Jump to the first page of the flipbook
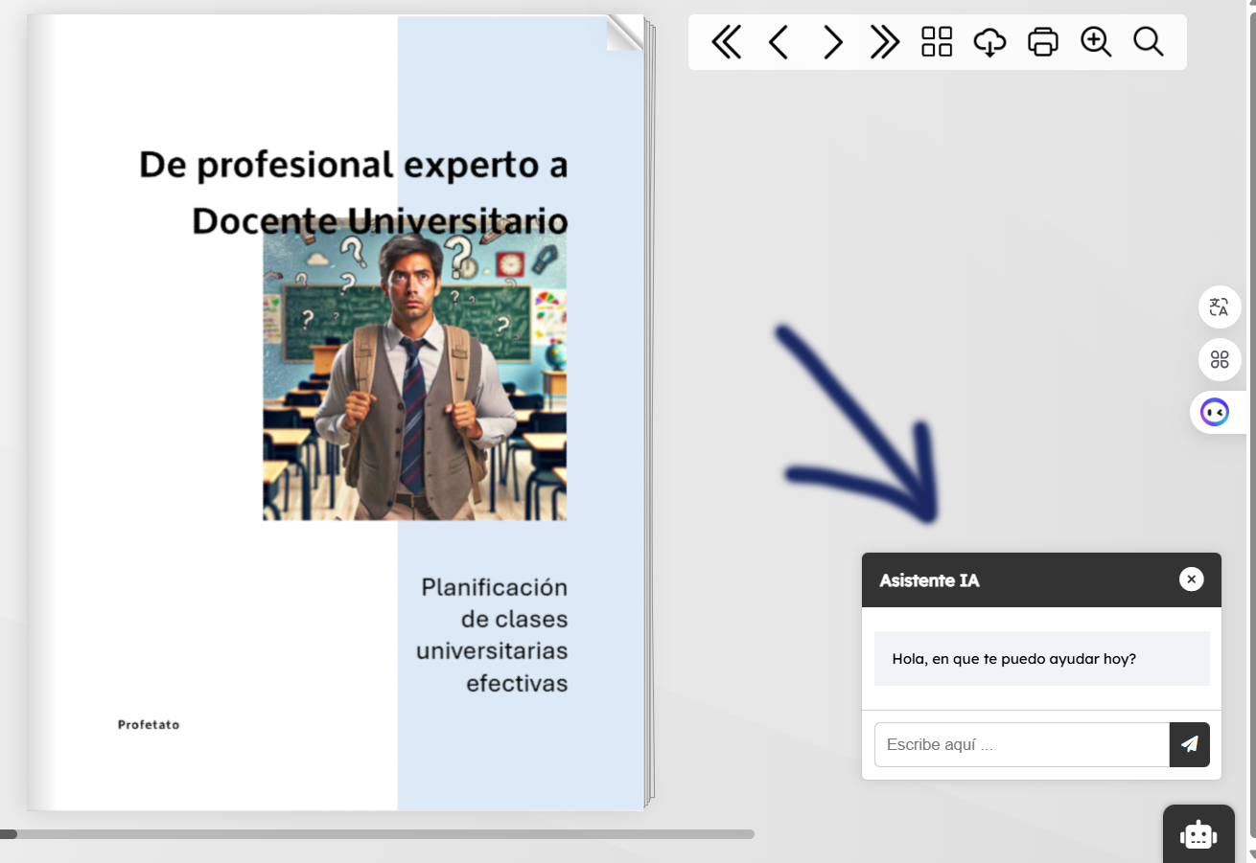1256x863 pixels. point(726,42)
